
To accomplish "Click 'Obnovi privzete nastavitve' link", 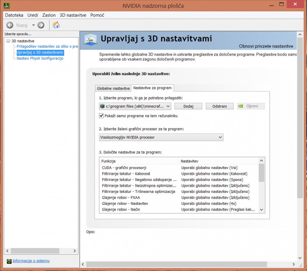I will pyautogui.click(x=266, y=46).
